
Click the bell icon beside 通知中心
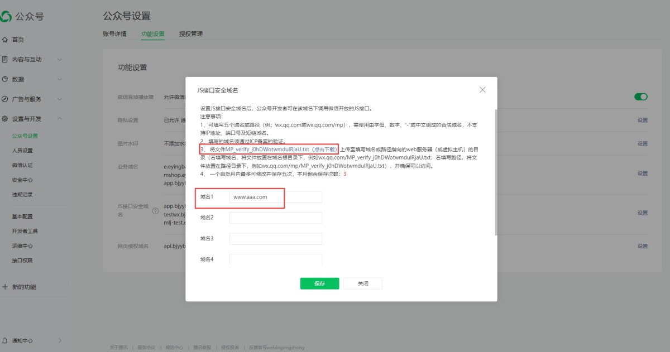click(x=5, y=340)
